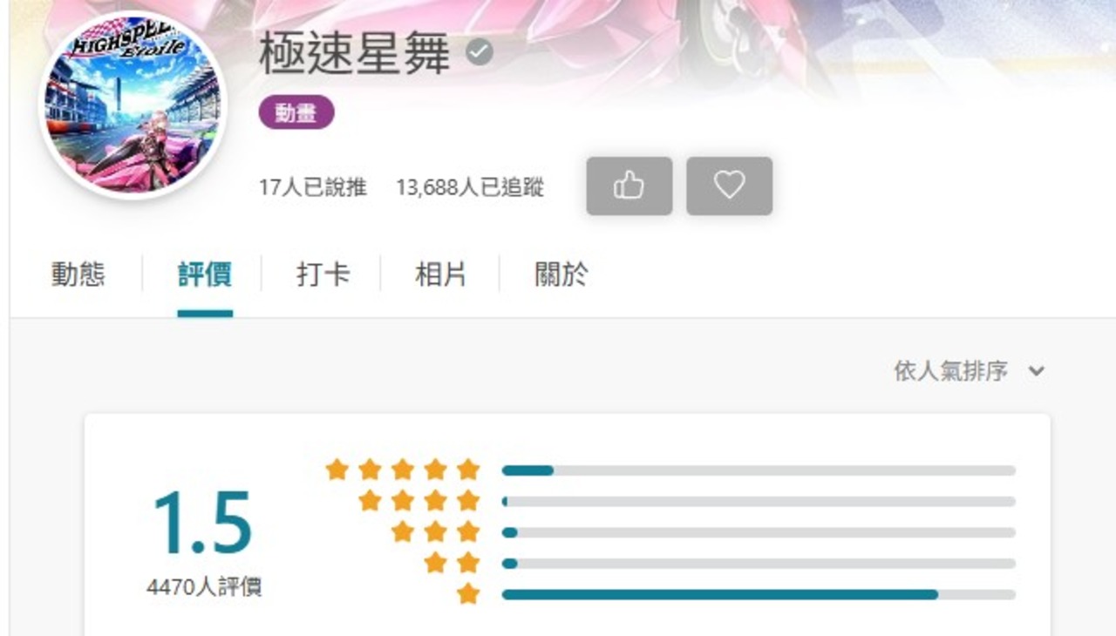Go to the 打卡 tab
This screenshot has width=1116, height=636.
click(x=323, y=275)
